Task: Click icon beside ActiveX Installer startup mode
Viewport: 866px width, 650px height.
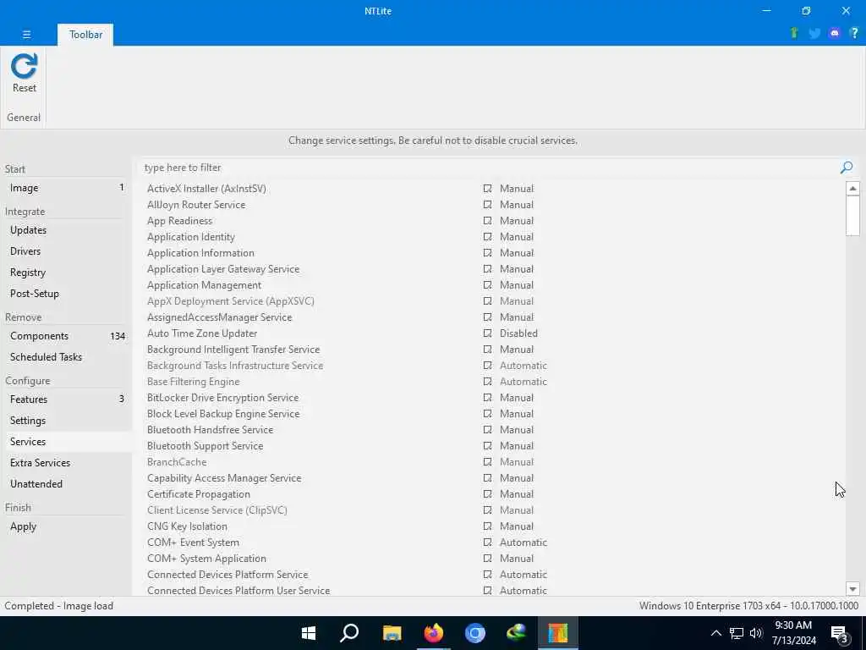Action: coord(487,189)
